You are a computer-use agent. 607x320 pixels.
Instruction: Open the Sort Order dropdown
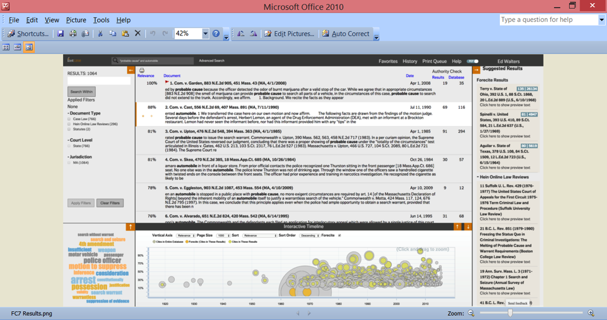pos(309,235)
